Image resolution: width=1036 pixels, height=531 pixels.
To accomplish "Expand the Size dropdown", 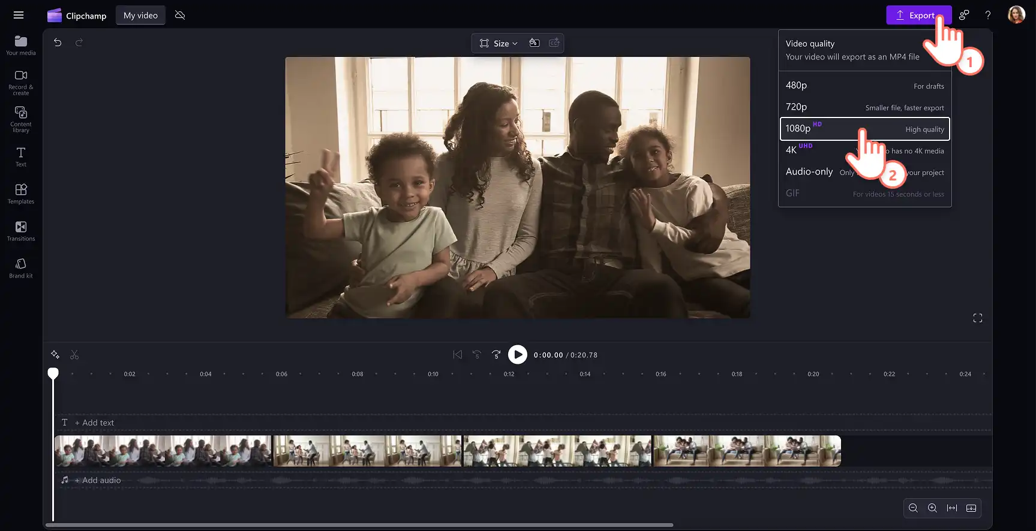I will point(499,43).
